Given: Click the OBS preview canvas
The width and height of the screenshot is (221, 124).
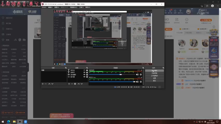Looking at the screenshot, I should tap(102, 37).
